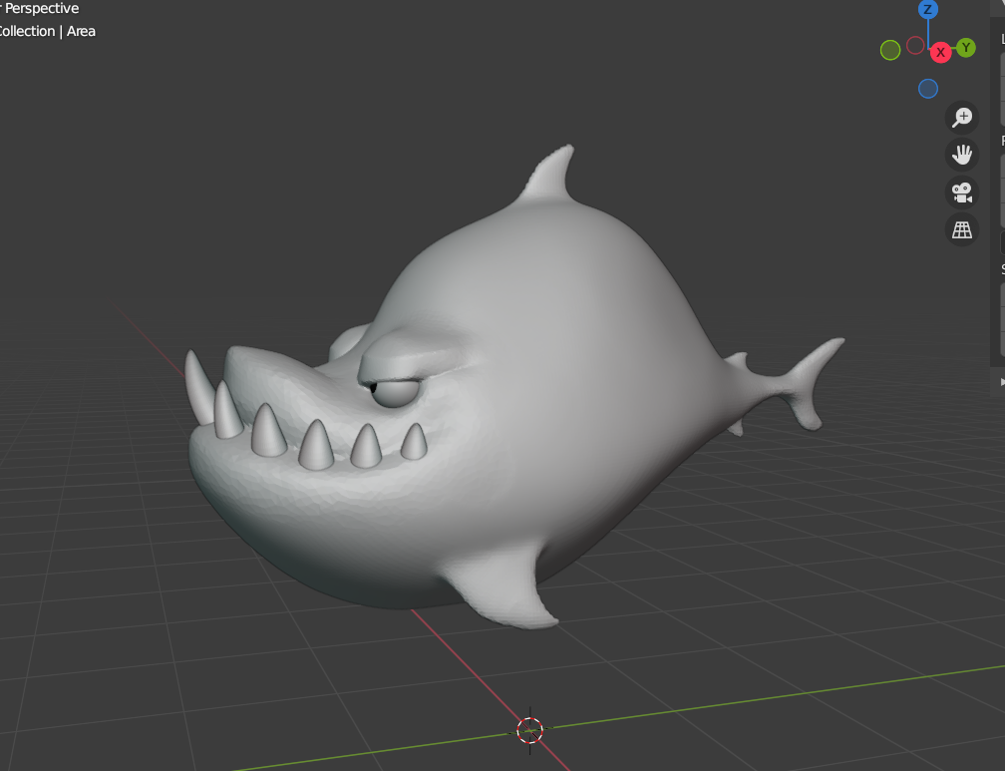Toggle the camera view icon

(961, 193)
